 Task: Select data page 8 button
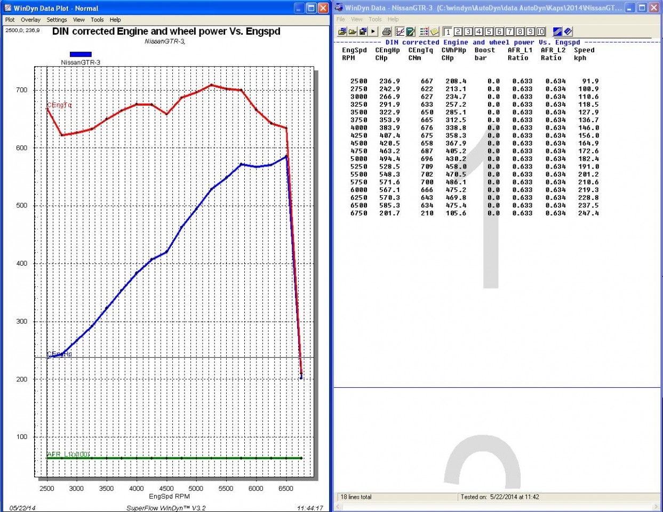pyautogui.click(x=520, y=31)
